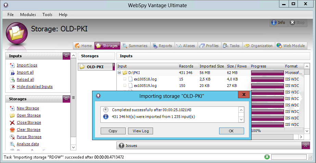
Task: Click the View Log button
Action: pyautogui.click(x=141, y=131)
